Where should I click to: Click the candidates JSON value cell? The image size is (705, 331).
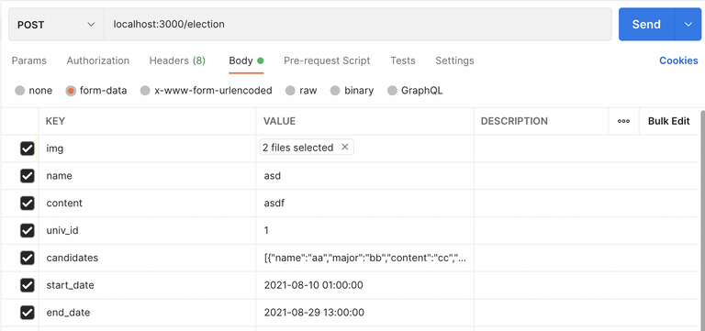tap(364, 259)
